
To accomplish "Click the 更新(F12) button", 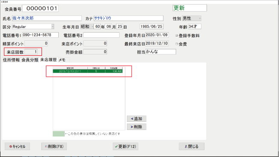I will [126, 146].
